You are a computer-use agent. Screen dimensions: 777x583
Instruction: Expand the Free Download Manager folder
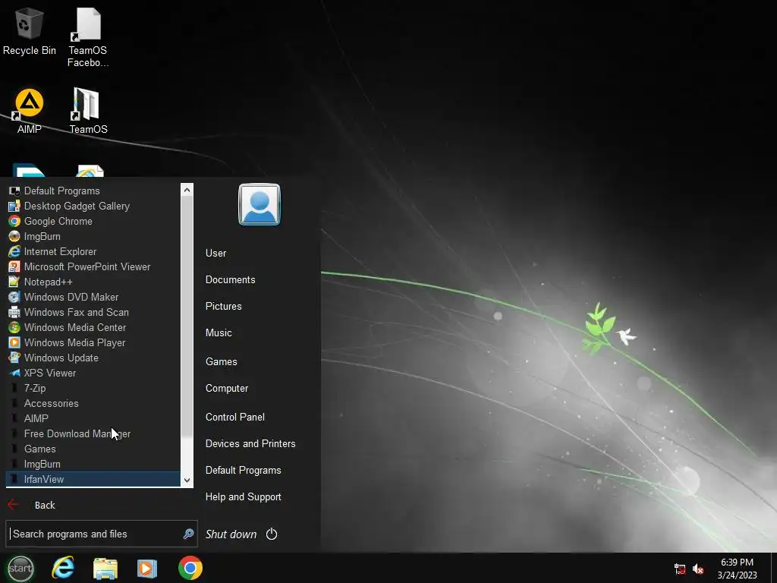pyautogui.click(x=93, y=433)
